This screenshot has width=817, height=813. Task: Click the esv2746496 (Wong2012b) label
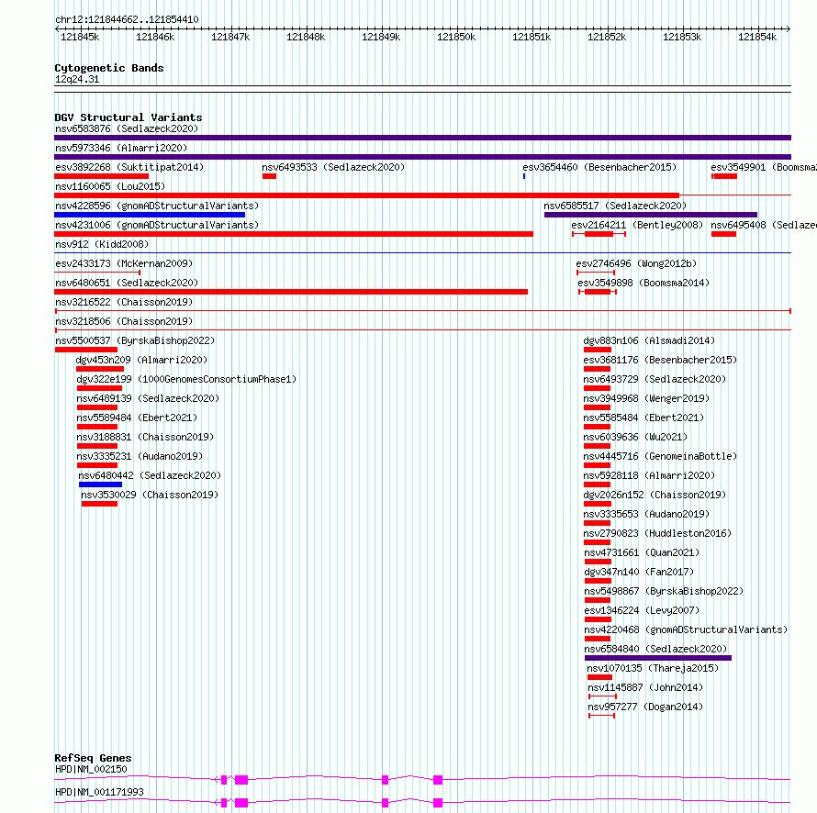coord(636,263)
